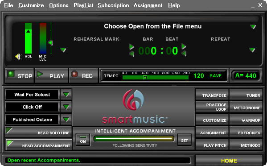Image resolution: width=267 pixels, height=166 pixels.
Task: Adjust the VOL level slider
Action: point(28,38)
